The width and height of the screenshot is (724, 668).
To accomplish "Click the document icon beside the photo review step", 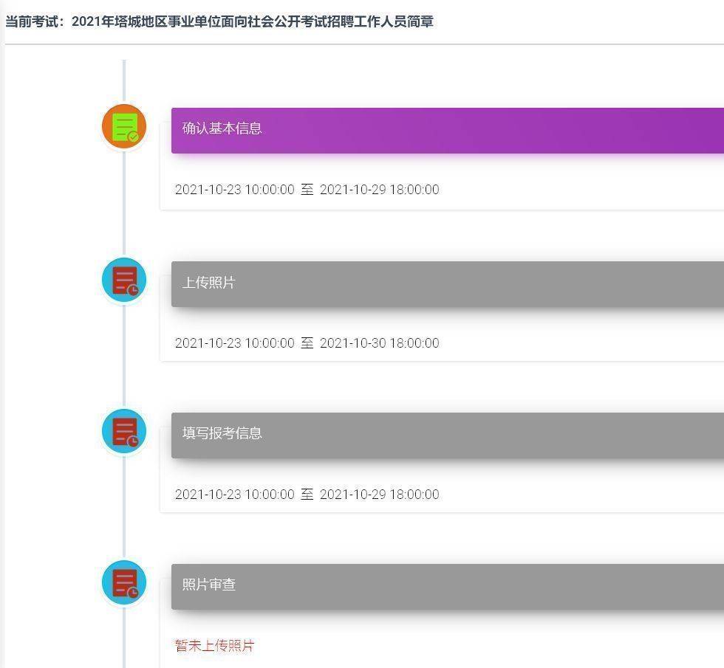I will tap(123, 582).
